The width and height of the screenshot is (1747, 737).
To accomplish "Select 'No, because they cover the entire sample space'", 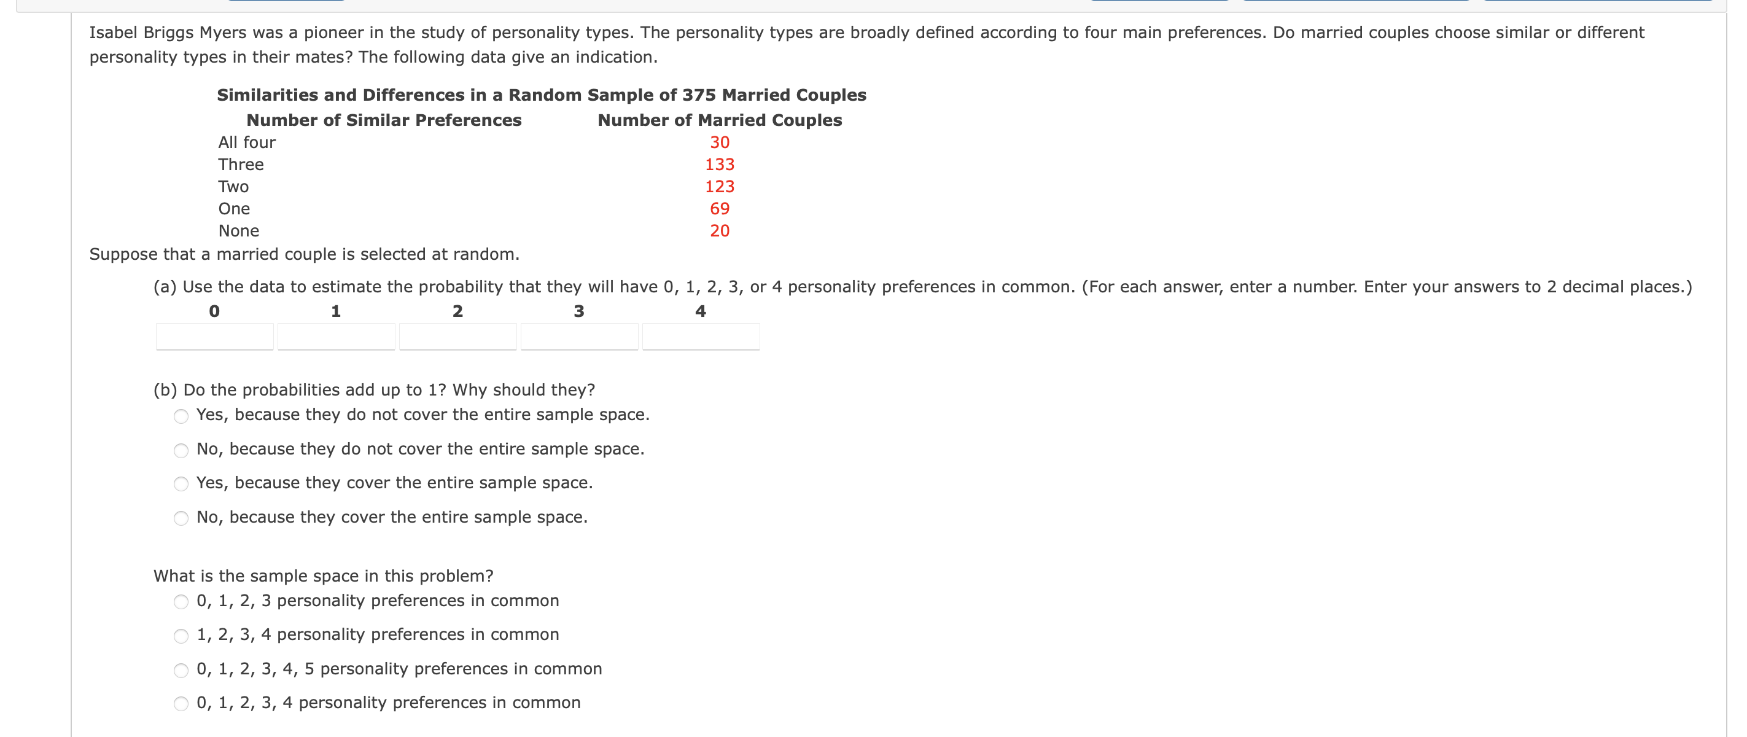I will click(181, 519).
